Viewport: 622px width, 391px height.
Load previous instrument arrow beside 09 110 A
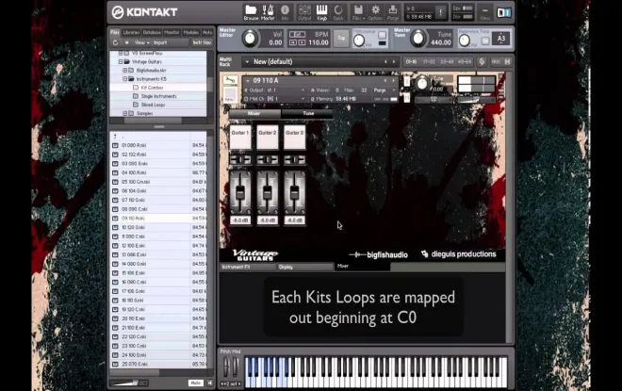pyautogui.click(x=385, y=80)
